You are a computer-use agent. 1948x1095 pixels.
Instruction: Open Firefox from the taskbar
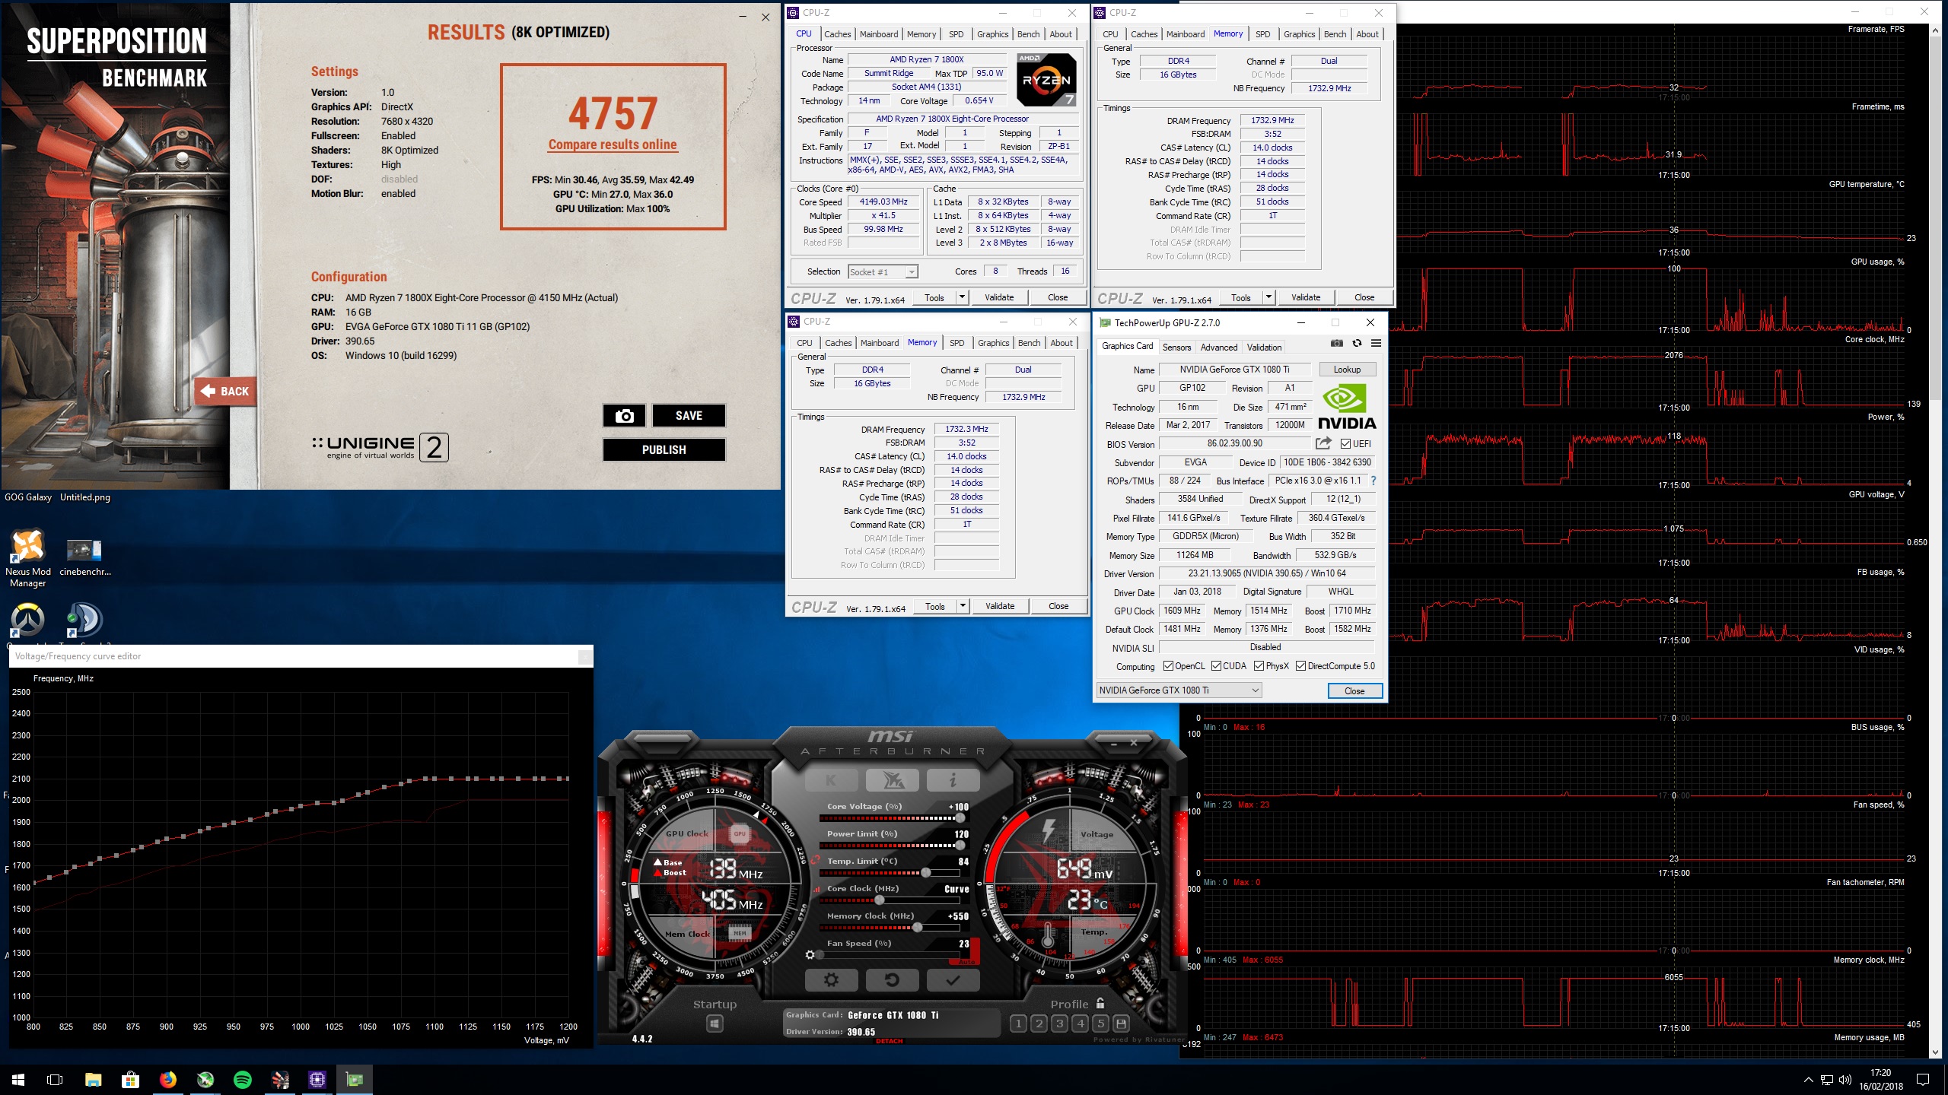point(167,1080)
